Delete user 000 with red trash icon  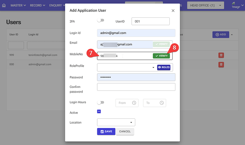[x=221, y=65]
